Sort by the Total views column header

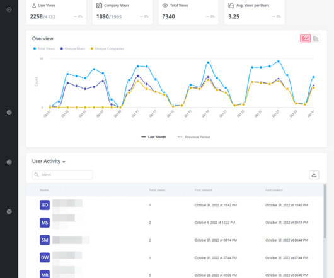(157, 190)
